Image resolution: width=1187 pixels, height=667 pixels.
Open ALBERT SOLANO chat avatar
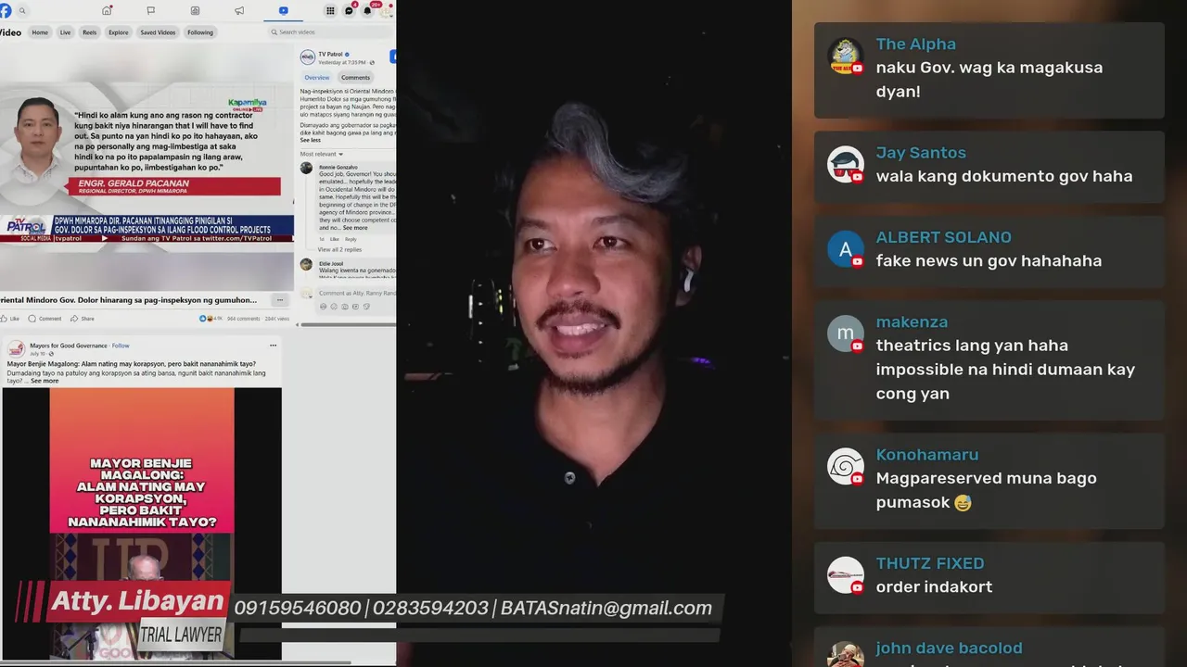[846, 249]
